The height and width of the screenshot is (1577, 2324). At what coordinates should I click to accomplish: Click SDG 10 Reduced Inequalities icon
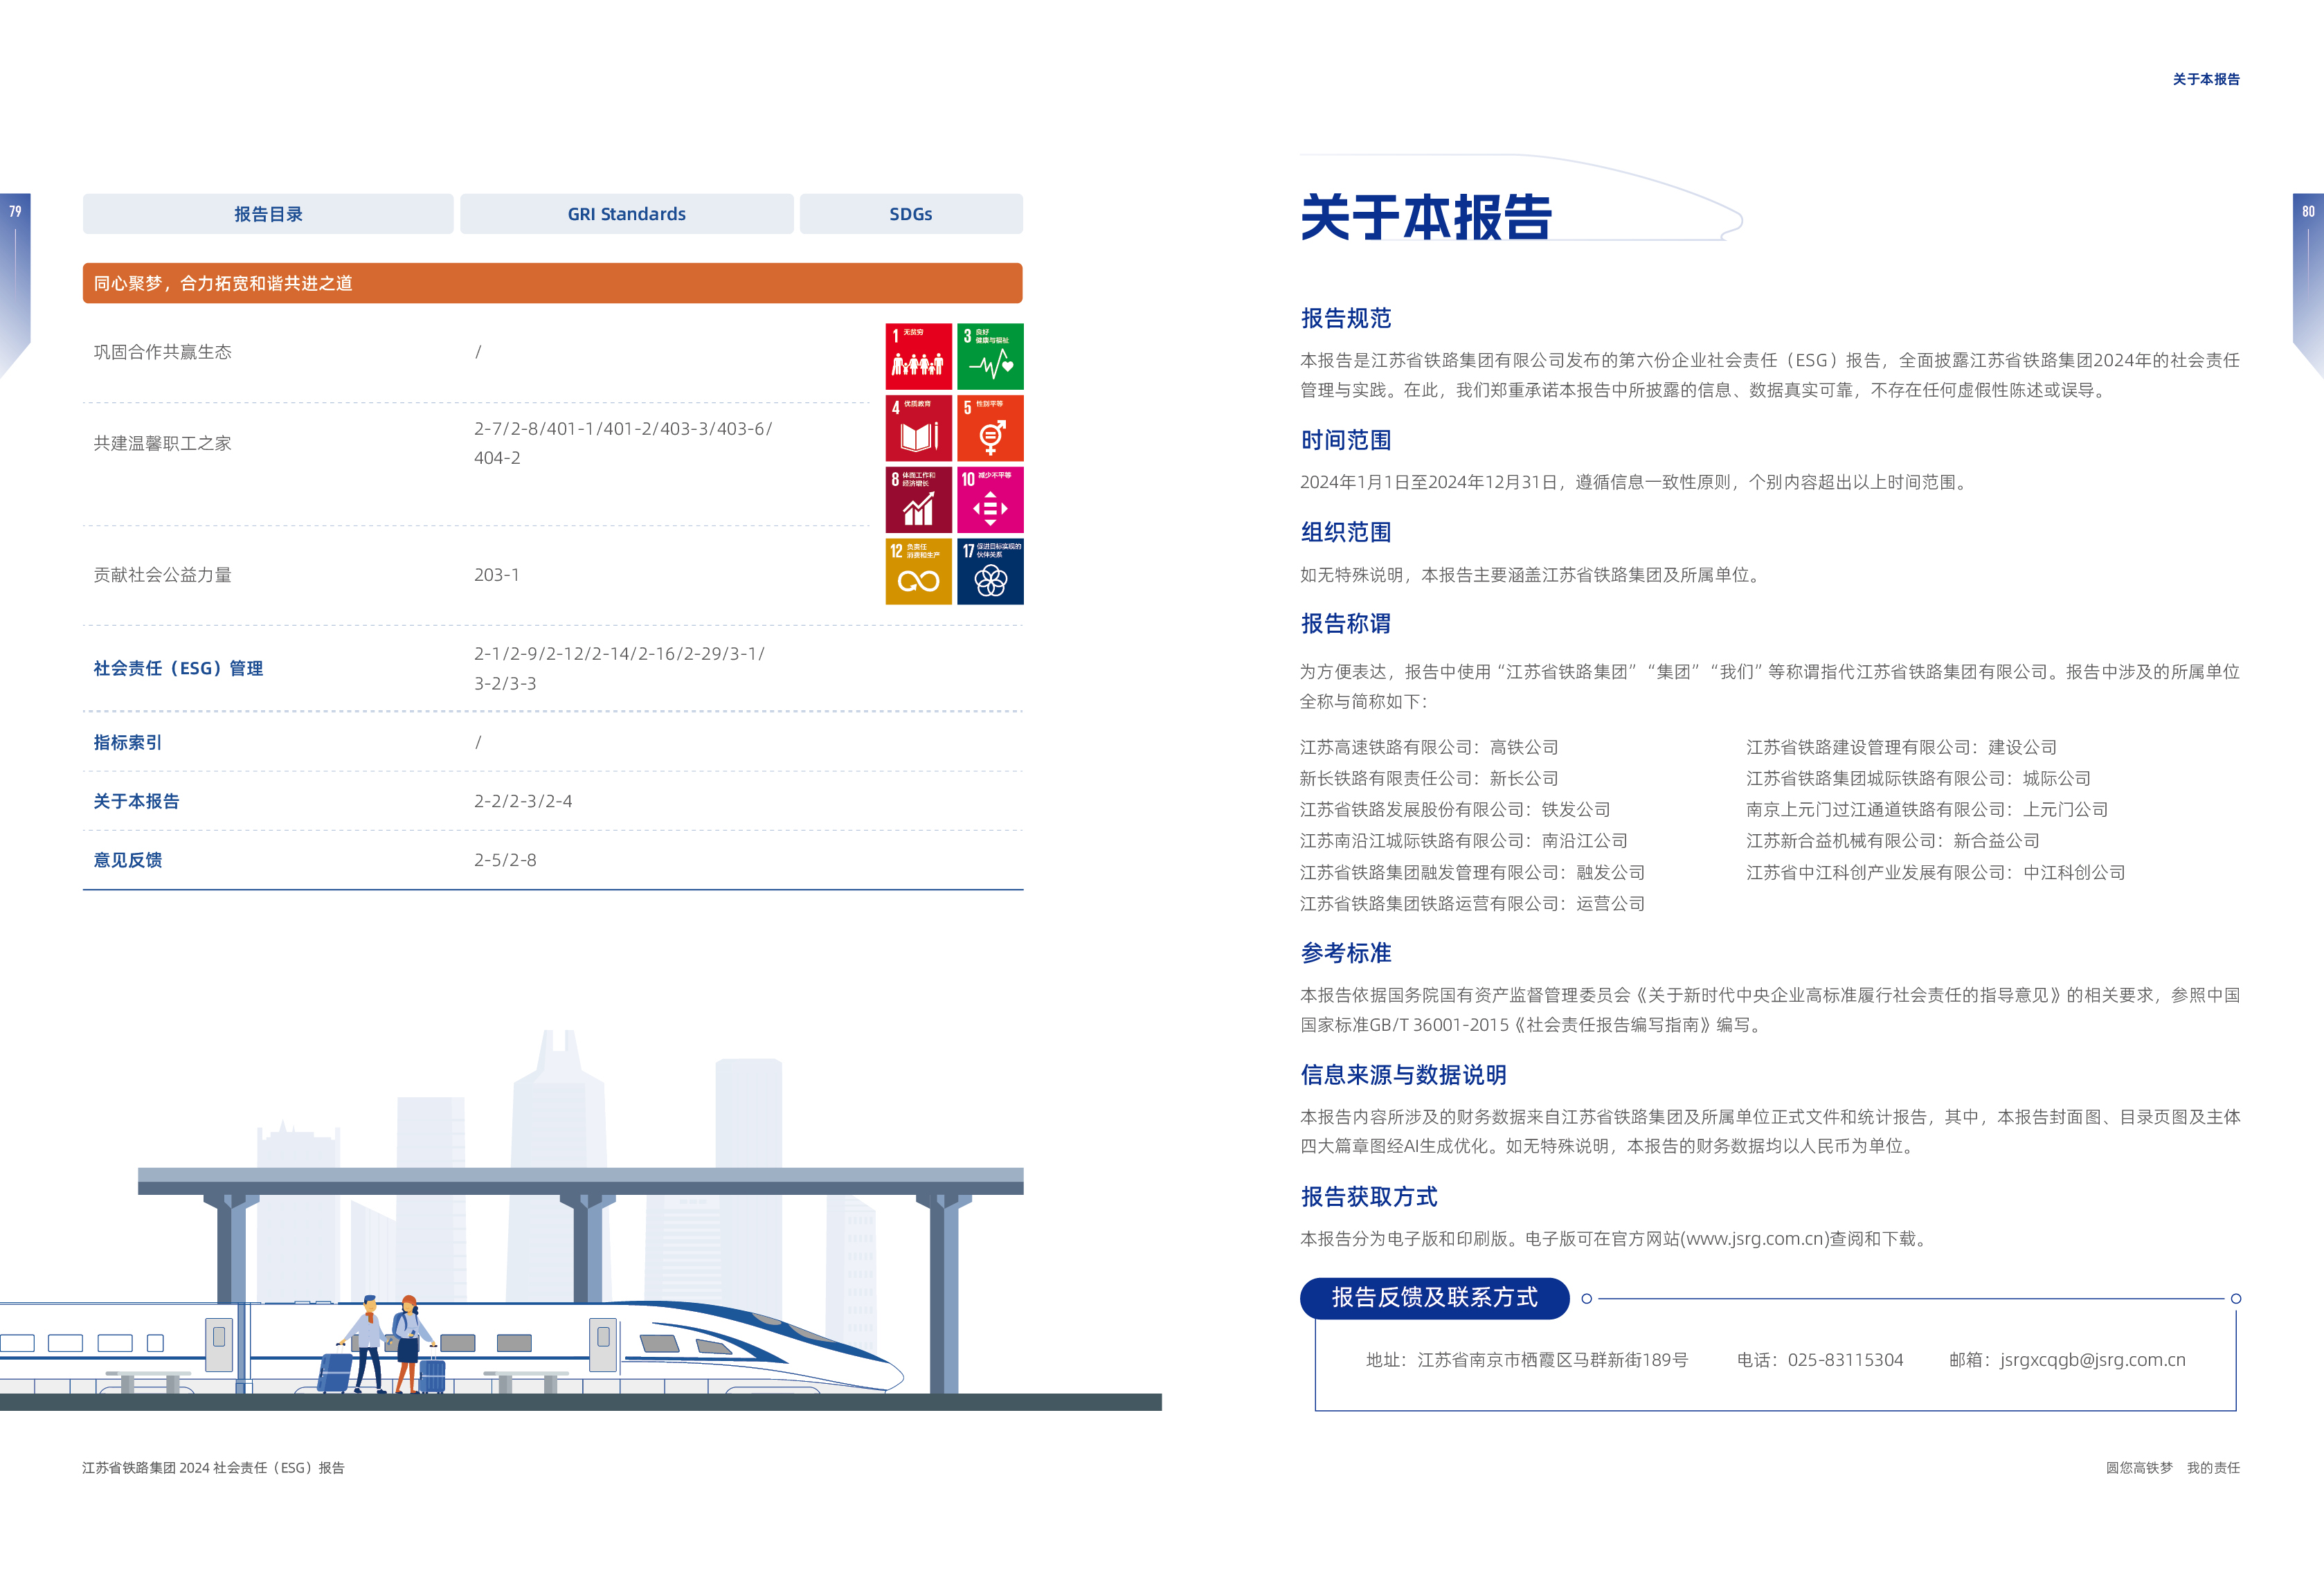tap(989, 500)
